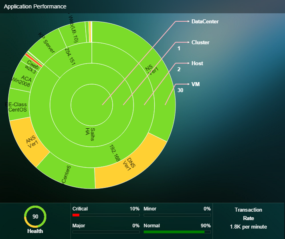Click the circular Health gauge showing 90

pyautogui.click(x=35, y=217)
